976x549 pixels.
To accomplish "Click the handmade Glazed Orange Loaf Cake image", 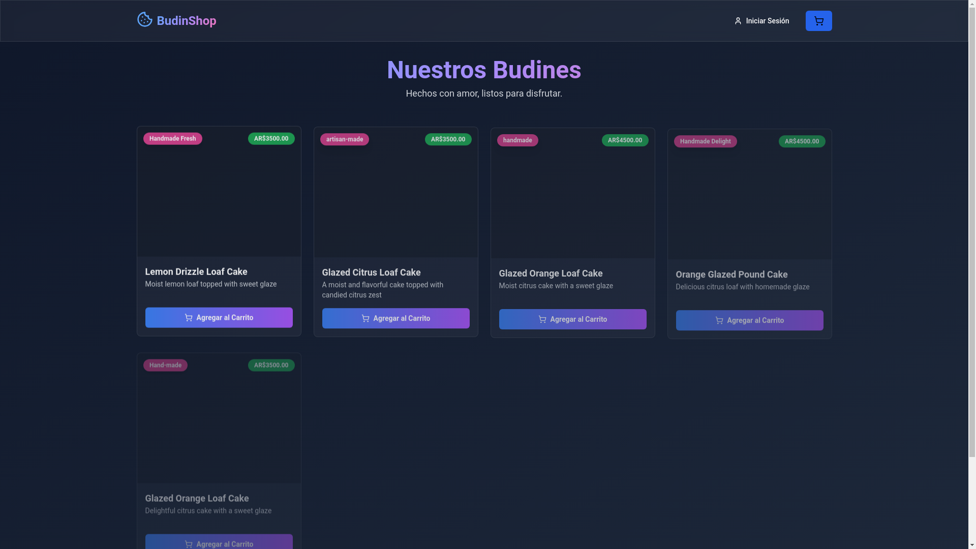I will [572, 193].
